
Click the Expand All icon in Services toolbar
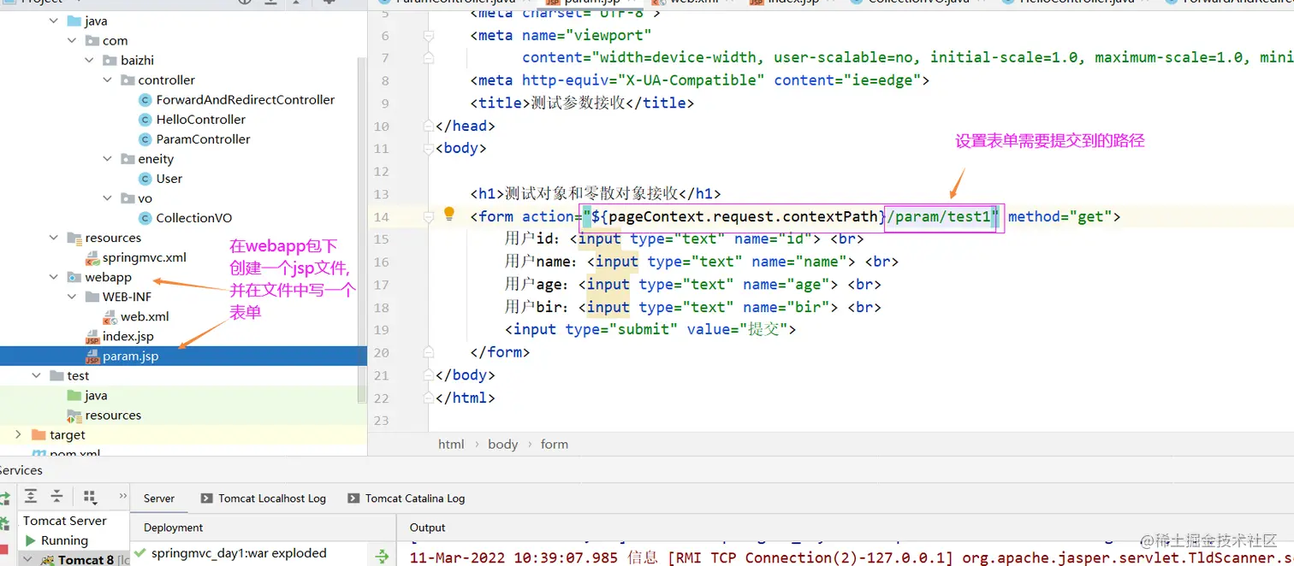point(31,496)
